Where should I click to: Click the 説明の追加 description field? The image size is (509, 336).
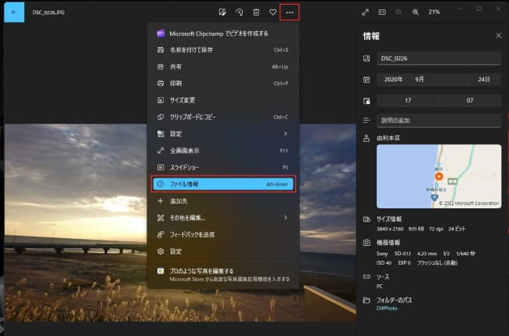[439, 121]
